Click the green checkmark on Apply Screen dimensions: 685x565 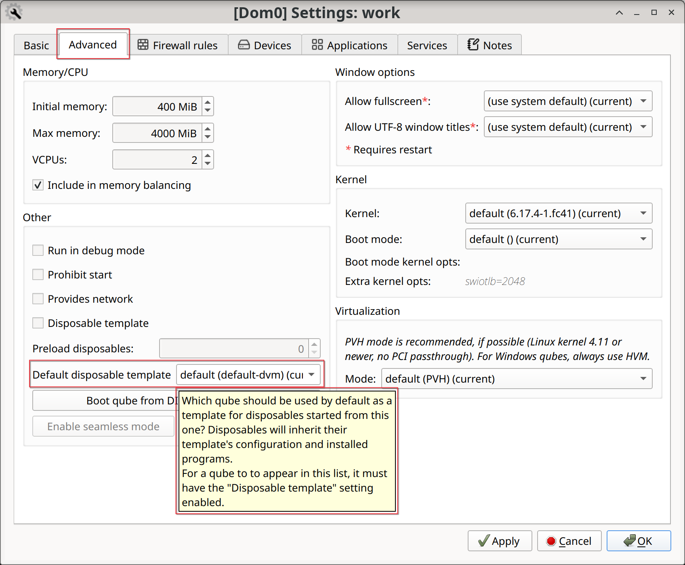click(483, 540)
